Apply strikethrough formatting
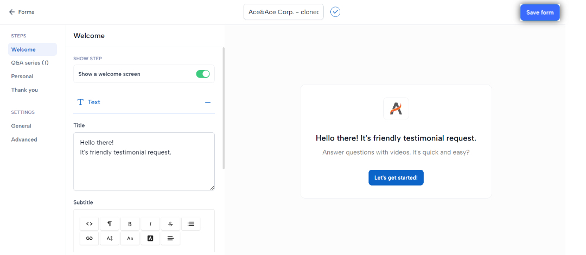The image size is (586, 255). click(x=170, y=224)
